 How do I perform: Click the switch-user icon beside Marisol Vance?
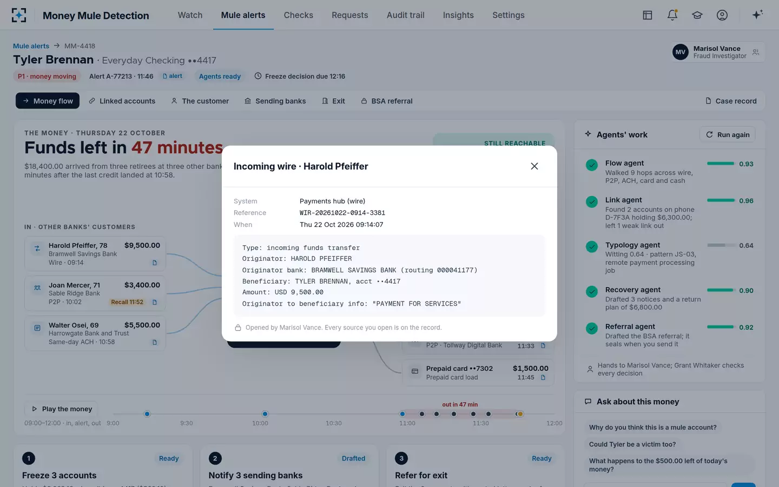coord(756,52)
